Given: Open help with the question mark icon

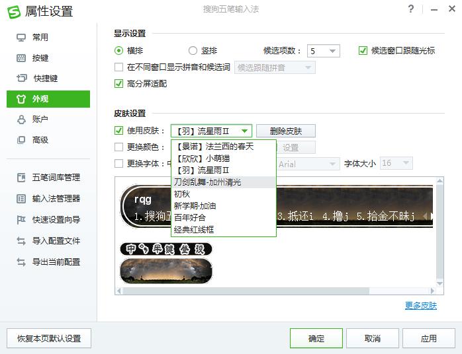Looking at the screenshot, I should 411,9.
